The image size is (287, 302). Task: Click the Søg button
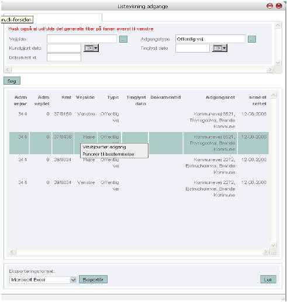(x=12, y=81)
